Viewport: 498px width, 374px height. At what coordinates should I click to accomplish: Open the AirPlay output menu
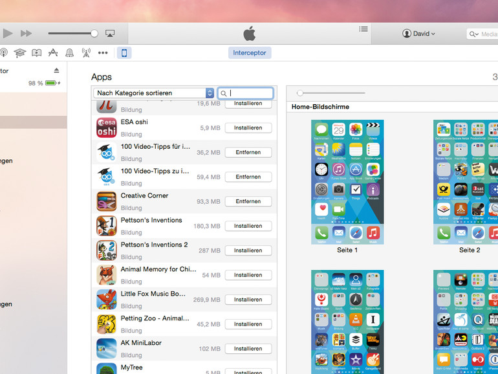click(110, 34)
